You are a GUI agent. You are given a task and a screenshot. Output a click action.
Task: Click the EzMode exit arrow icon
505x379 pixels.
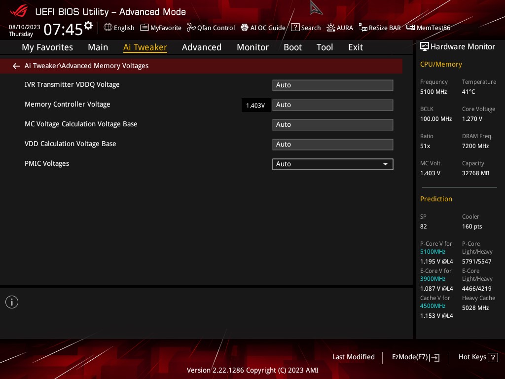point(434,357)
